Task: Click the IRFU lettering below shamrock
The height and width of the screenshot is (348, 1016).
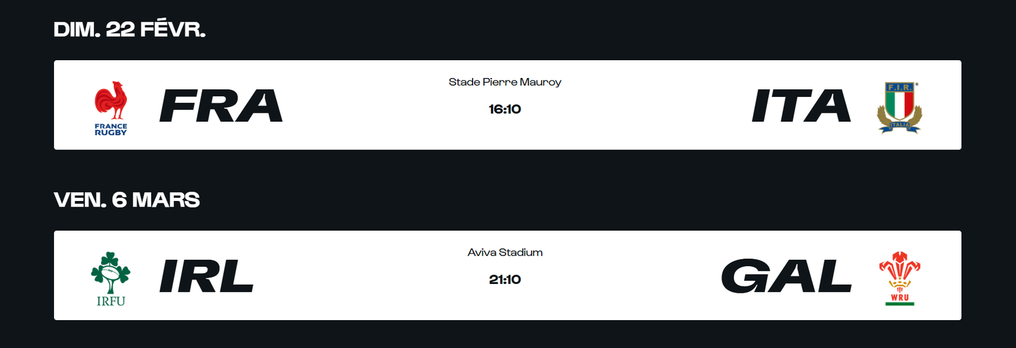Action: click(x=110, y=301)
